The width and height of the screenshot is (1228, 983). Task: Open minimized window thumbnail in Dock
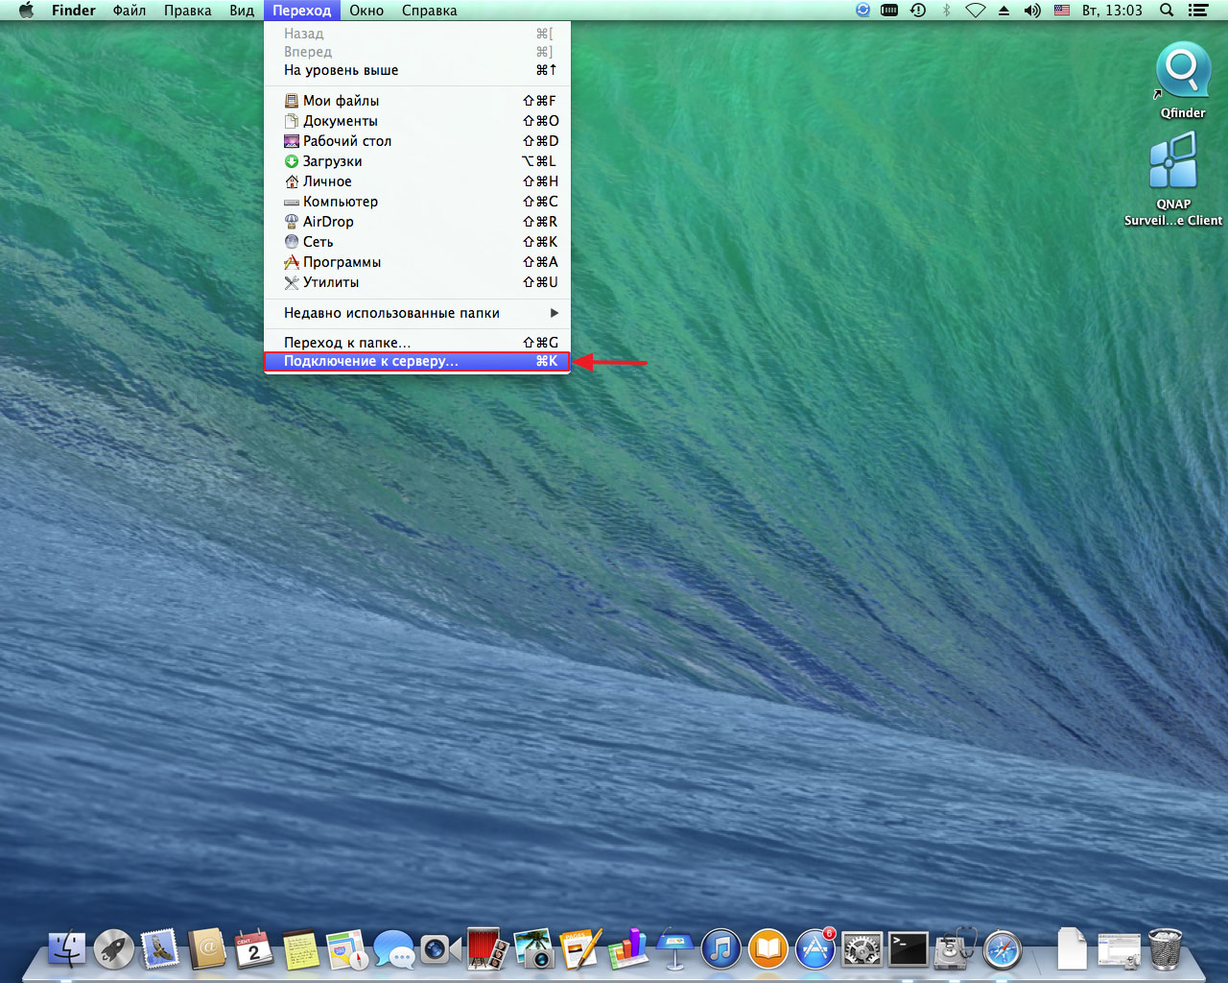coord(1118,949)
